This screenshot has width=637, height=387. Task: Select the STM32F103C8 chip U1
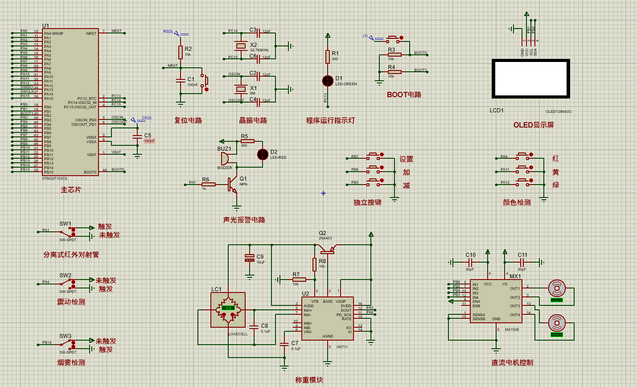(x=70, y=102)
